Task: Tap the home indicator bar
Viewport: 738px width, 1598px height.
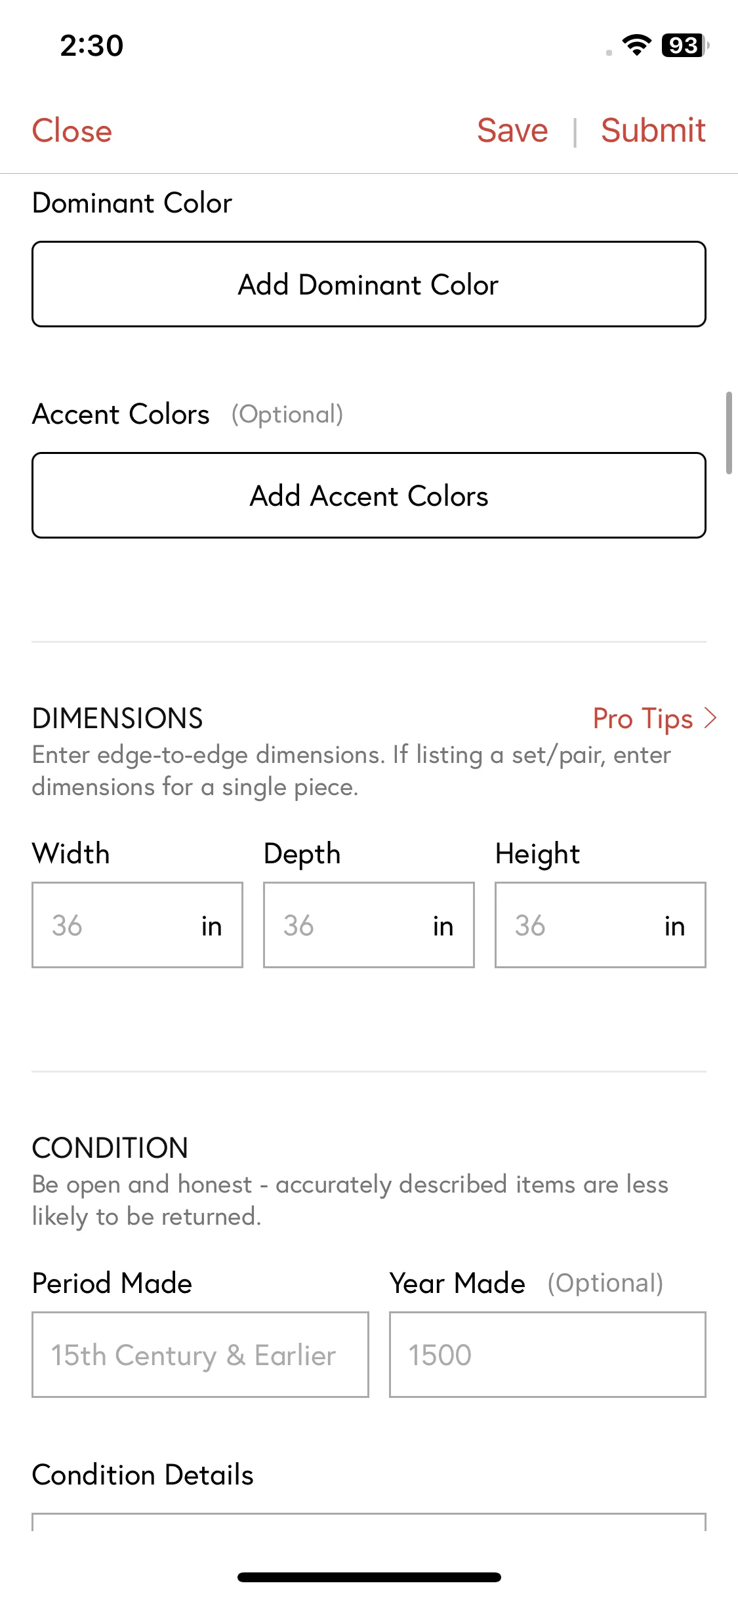Action: tap(369, 1577)
